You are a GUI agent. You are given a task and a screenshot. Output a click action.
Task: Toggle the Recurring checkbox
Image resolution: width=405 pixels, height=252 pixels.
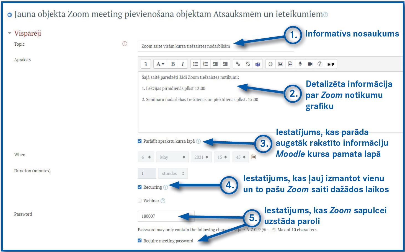pyautogui.click(x=140, y=187)
